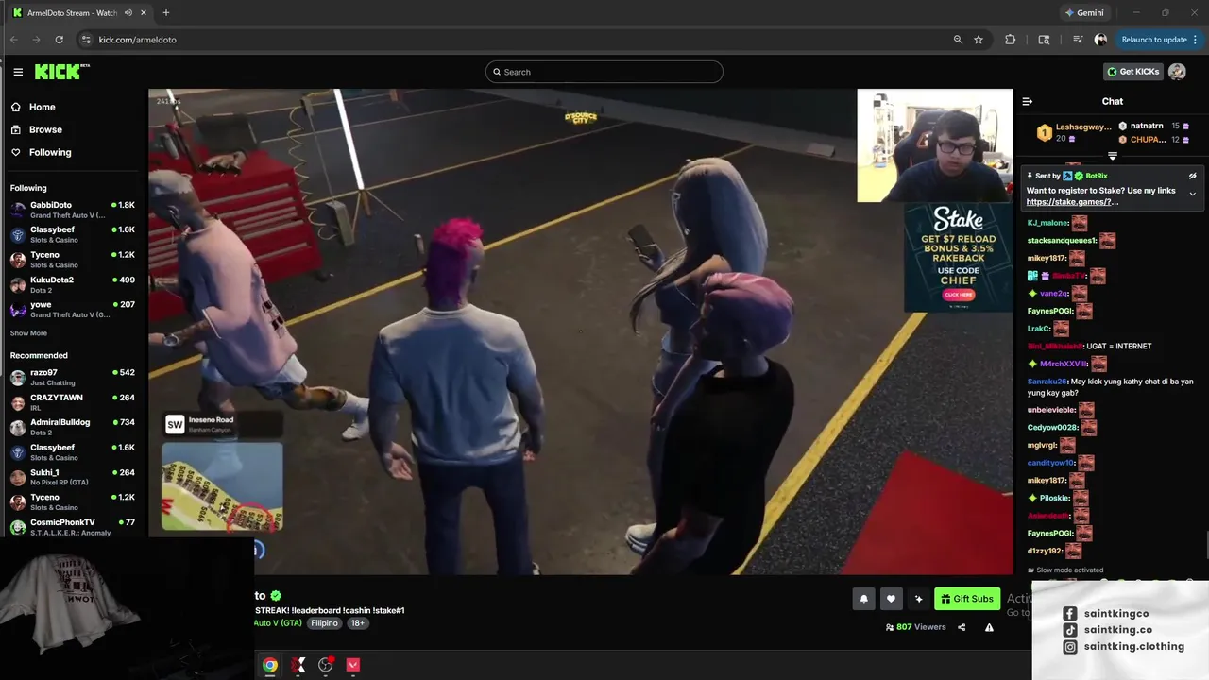The image size is (1209, 680).
Task: Click the Lashsegway top gifter entry
Action: pos(1075,132)
